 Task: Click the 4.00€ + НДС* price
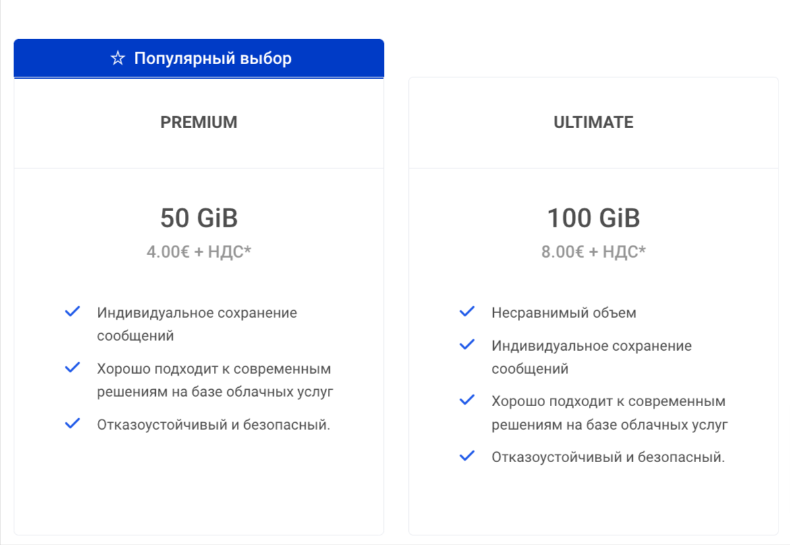pos(198,252)
